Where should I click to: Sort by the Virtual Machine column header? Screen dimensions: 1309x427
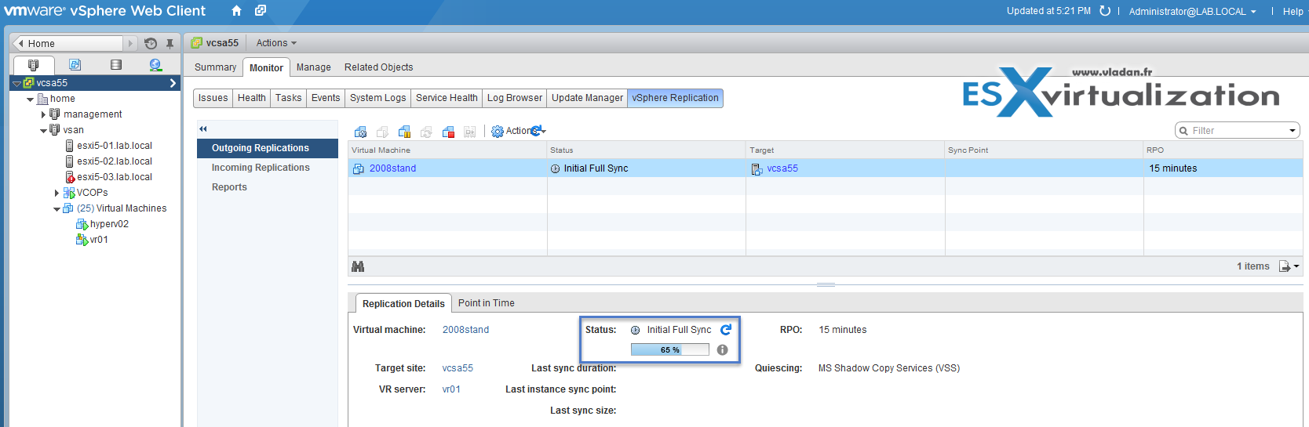tap(447, 150)
